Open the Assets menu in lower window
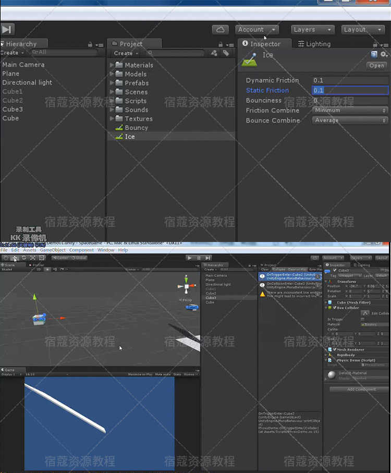The image size is (391, 473). point(30,250)
